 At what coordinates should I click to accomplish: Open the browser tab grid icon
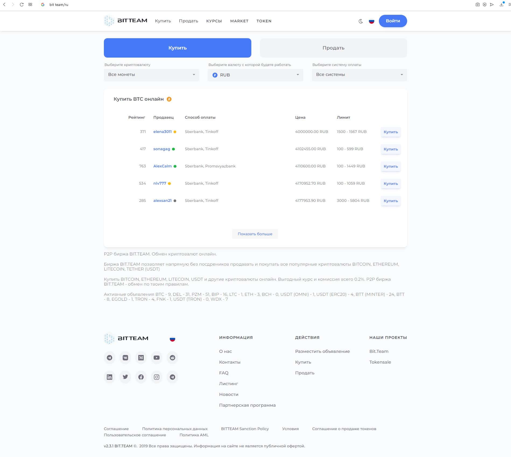(30, 5)
